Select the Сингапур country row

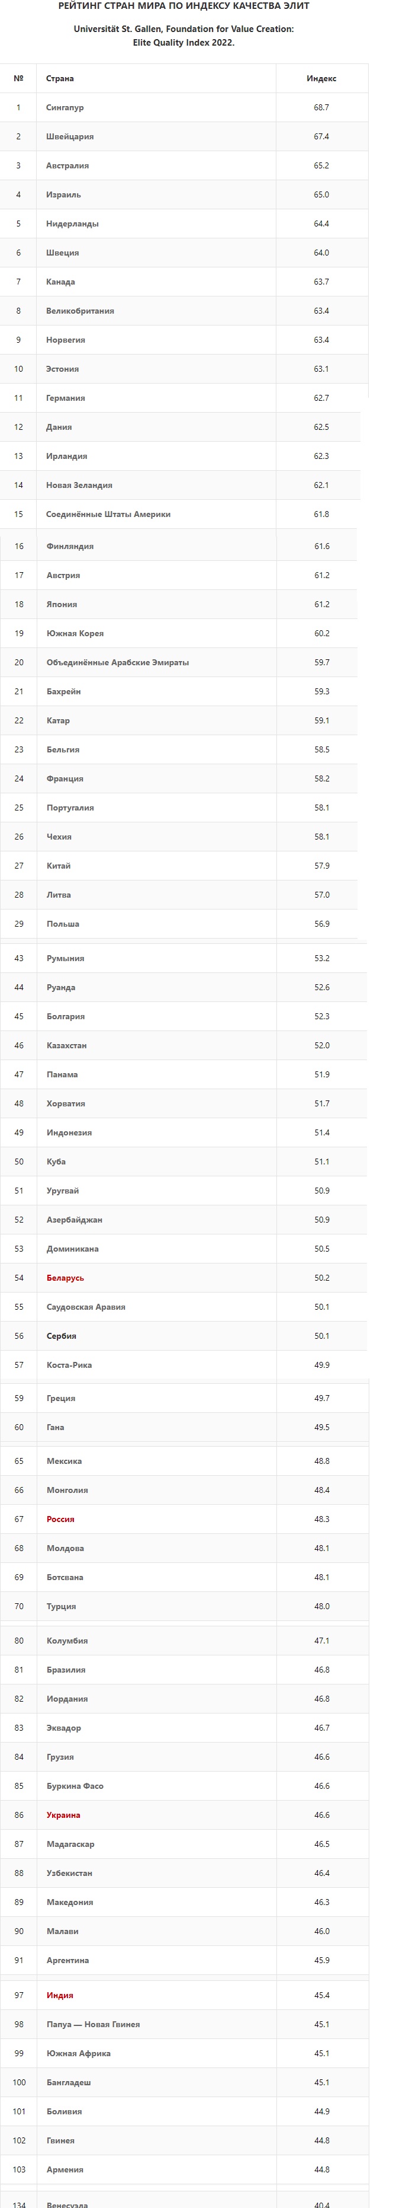[184, 107]
